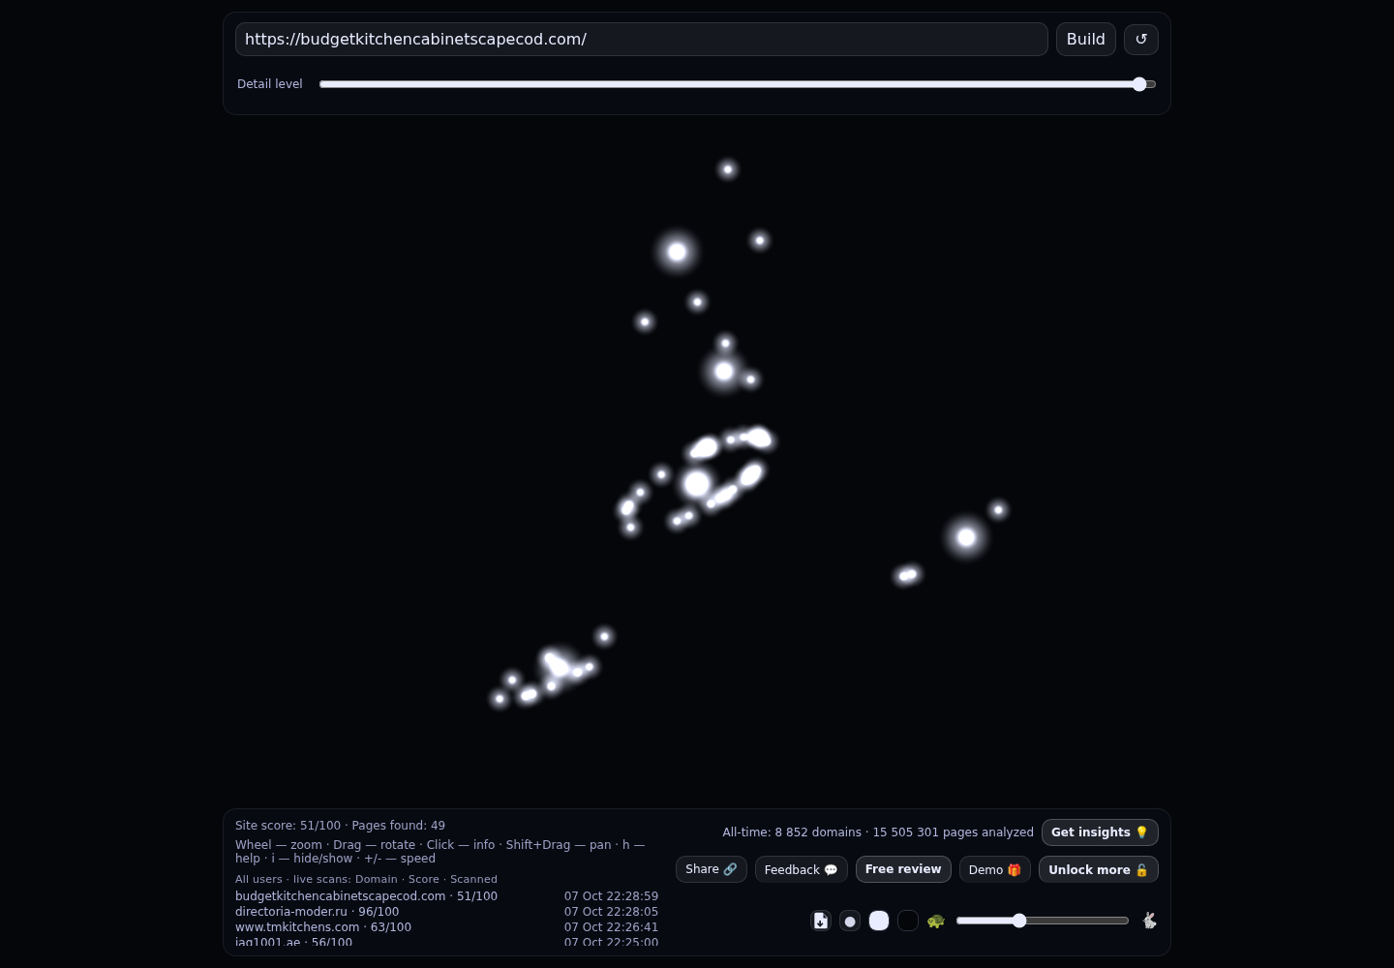Click the download file icon button
Image resolution: width=1394 pixels, height=968 pixels.
[821, 921]
